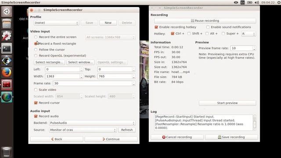The width and height of the screenshot is (281, 158).
Task: Open the hotkey key R dropdown
Action: pos(249,34)
